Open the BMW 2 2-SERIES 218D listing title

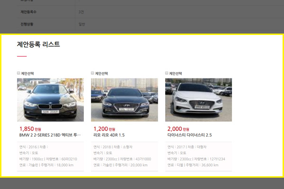[50, 135]
